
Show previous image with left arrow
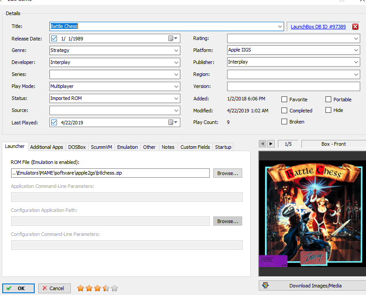pos(263,144)
